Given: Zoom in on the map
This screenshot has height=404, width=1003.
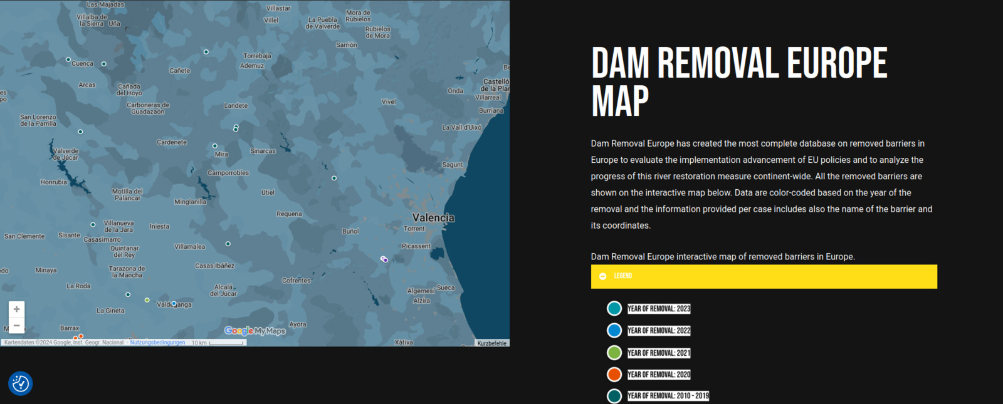Looking at the screenshot, I should point(17,309).
